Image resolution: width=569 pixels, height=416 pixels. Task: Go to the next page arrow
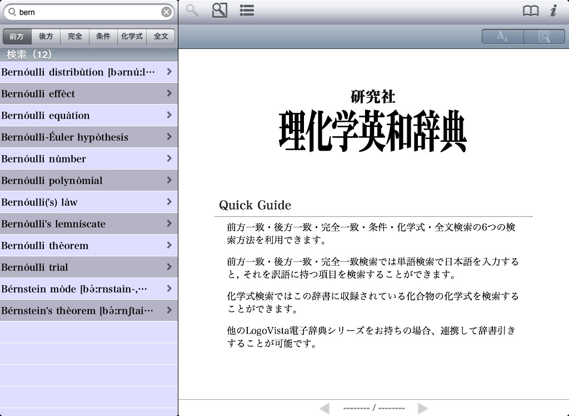423,409
